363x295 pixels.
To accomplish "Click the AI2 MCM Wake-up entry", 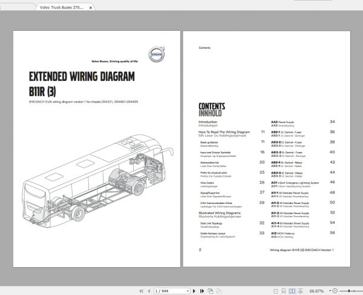I will 283,233.
